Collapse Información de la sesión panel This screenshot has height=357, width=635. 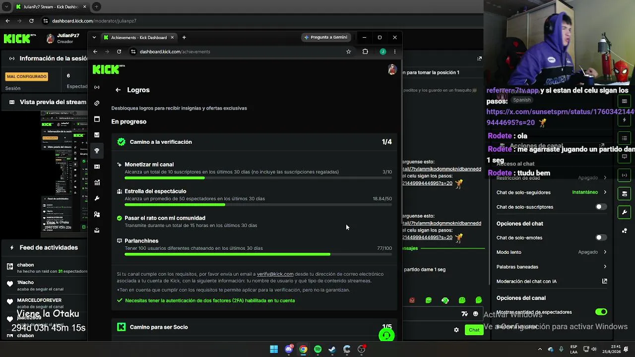click(12, 59)
